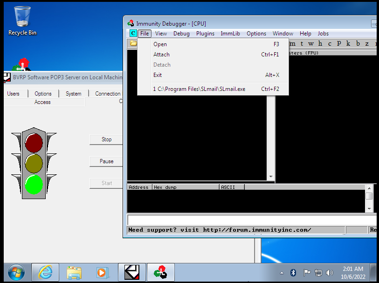The height and width of the screenshot is (283, 379).
Task: Open the File menu in Immunity Debugger
Action: click(145, 34)
